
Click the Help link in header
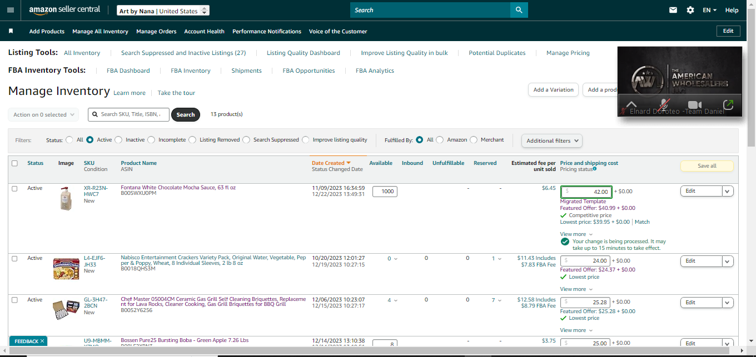coord(732,10)
